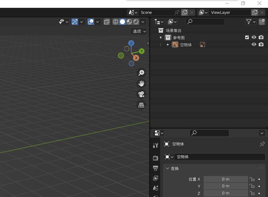Switch perspective/orthographic grid view
Viewport: 268px width, 197px height.
coord(141,105)
